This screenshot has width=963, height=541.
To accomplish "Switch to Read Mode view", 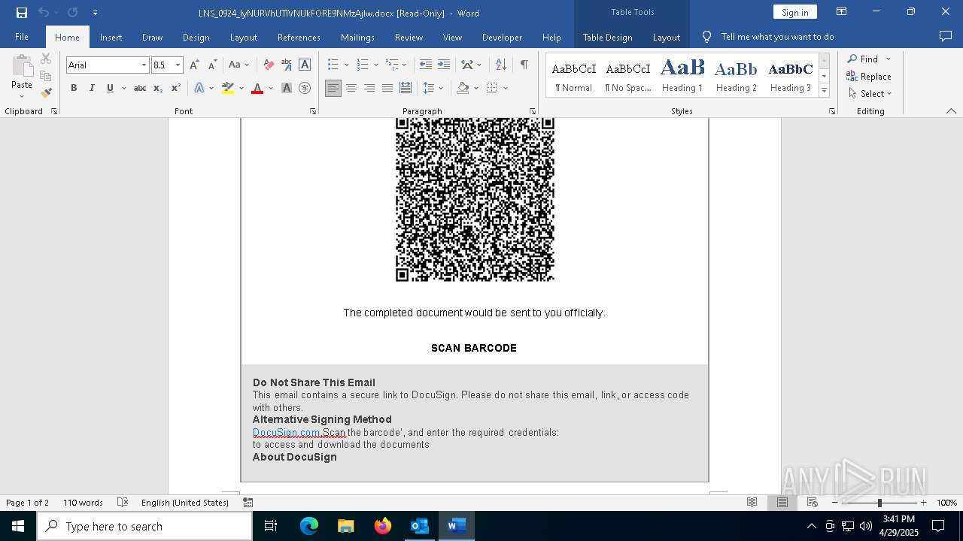I will coord(752,503).
